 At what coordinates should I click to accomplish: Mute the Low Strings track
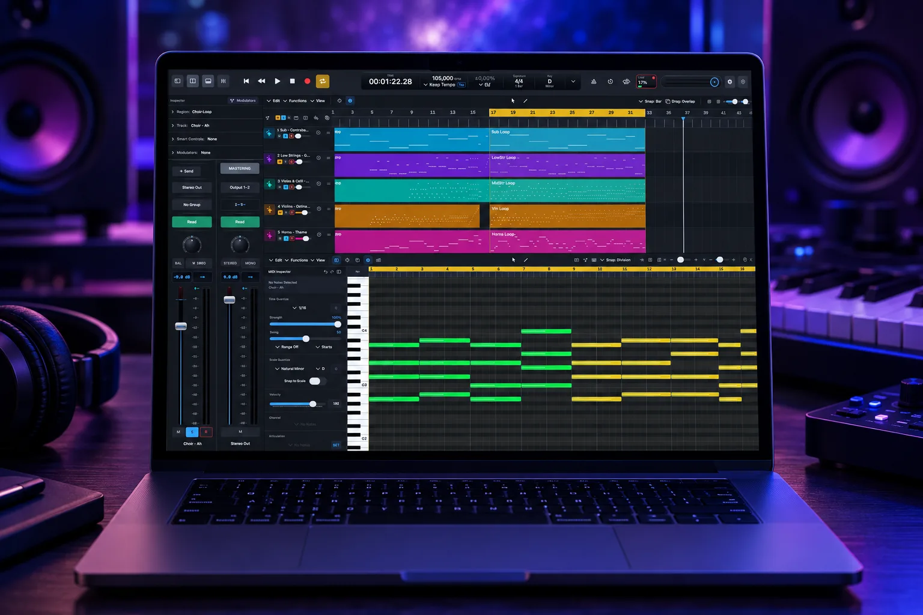(x=279, y=162)
